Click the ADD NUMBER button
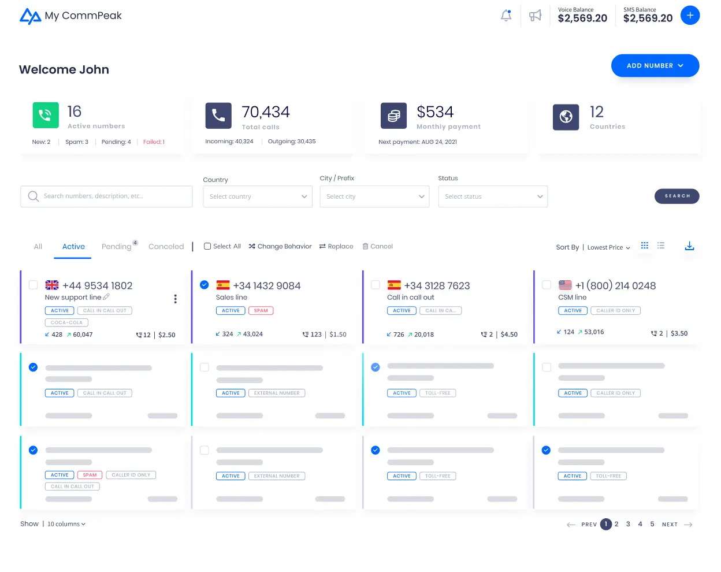This screenshot has width=721, height=572. [x=655, y=66]
